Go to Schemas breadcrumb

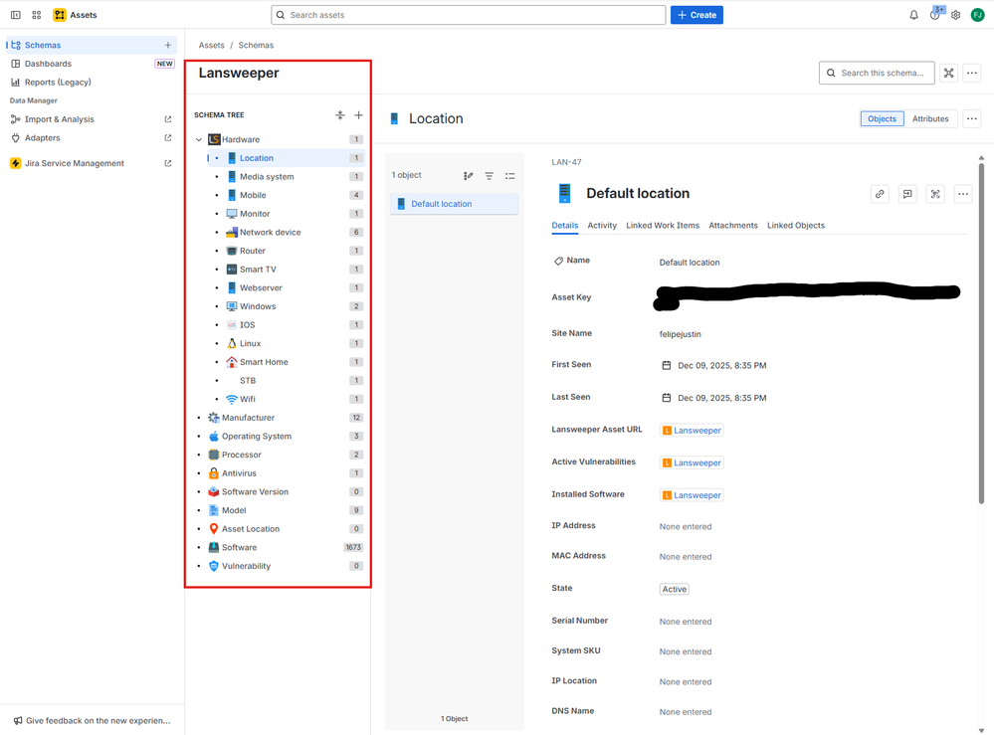click(256, 45)
